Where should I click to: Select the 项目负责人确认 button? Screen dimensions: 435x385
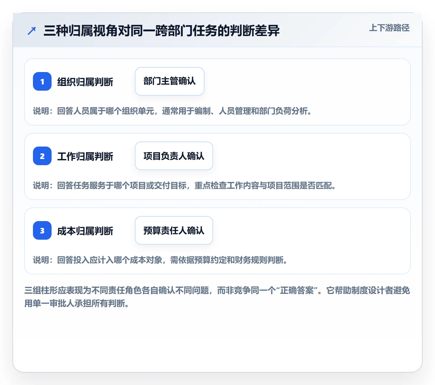point(174,156)
